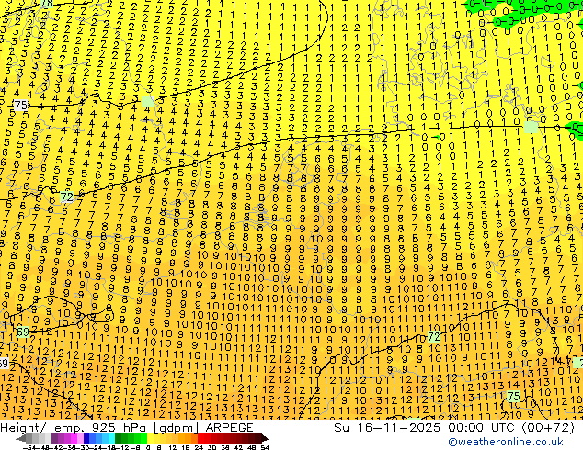Click the 75 label beside the 4s and 5s
Viewport: 583px width, 450px height.
pyautogui.click(x=21, y=105)
